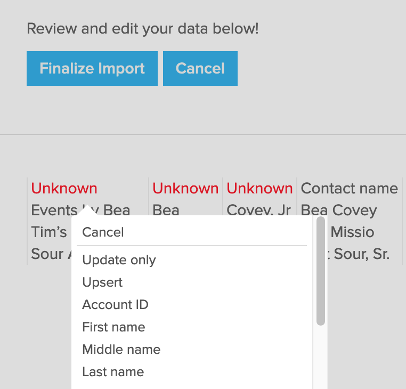The image size is (406, 389).
Task: Pick the Last name option
Action: point(113,372)
